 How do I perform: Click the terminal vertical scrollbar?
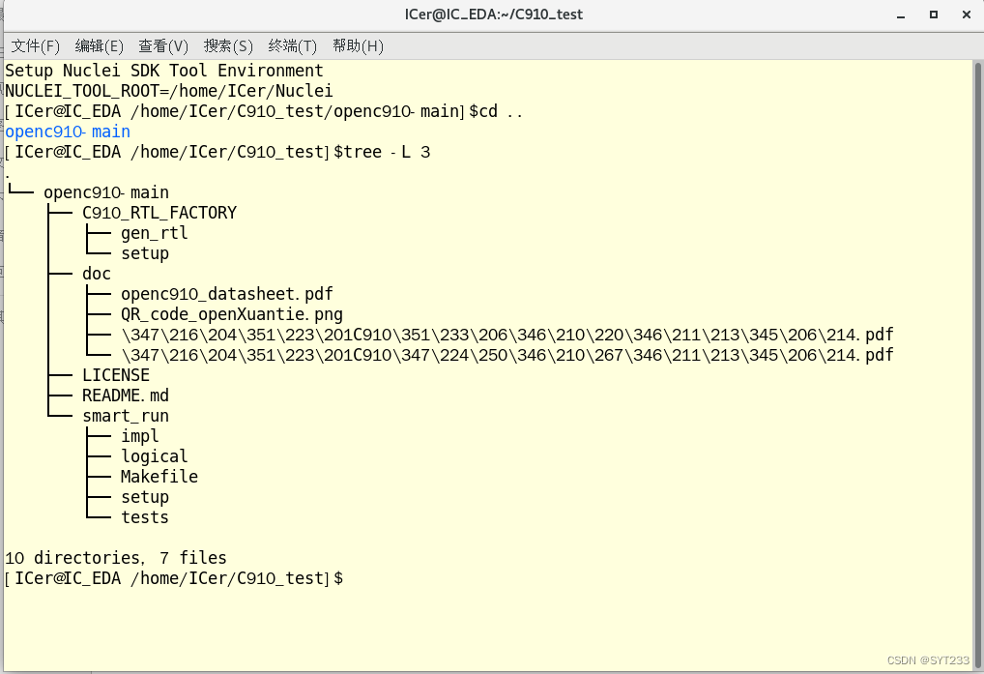click(x=978, y=364)
